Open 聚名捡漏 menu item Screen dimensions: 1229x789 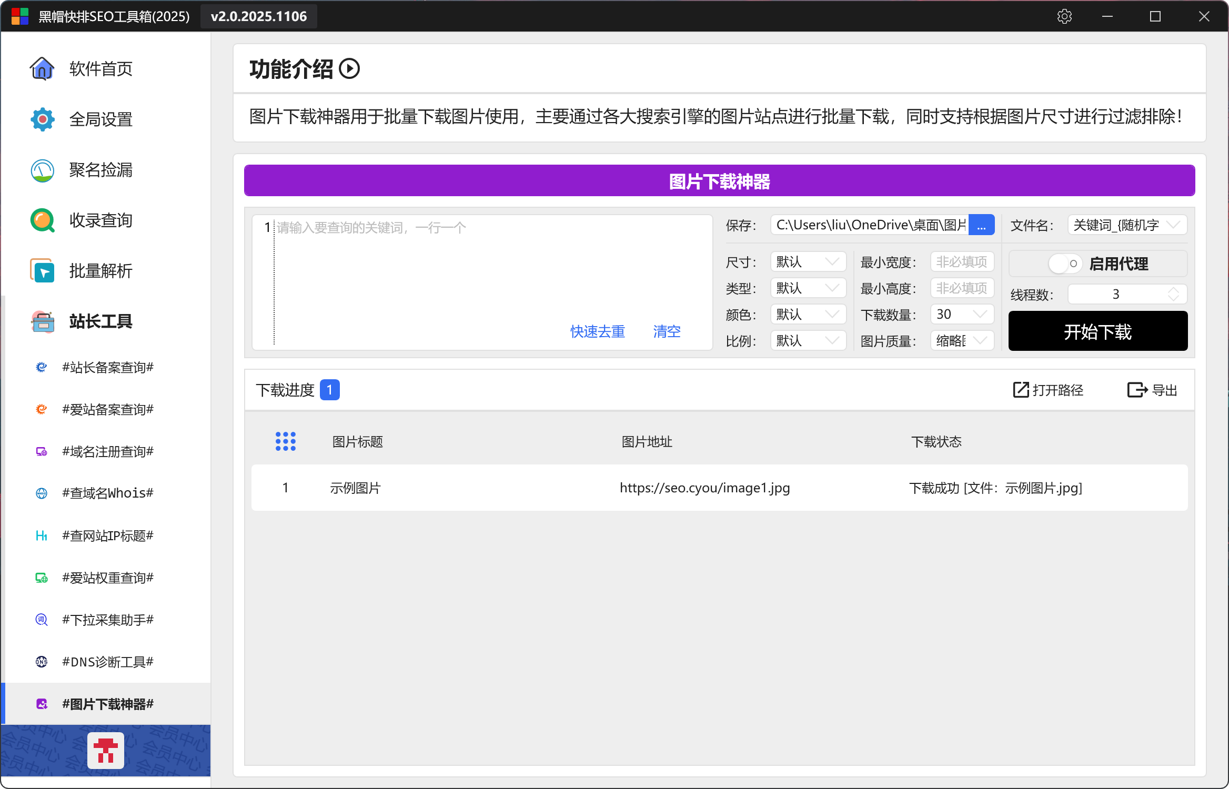tap(100, 170)
